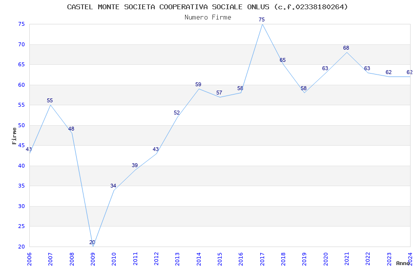
Task: Click the year 2018 on the x-axis
Action: (x=283, y=259)
